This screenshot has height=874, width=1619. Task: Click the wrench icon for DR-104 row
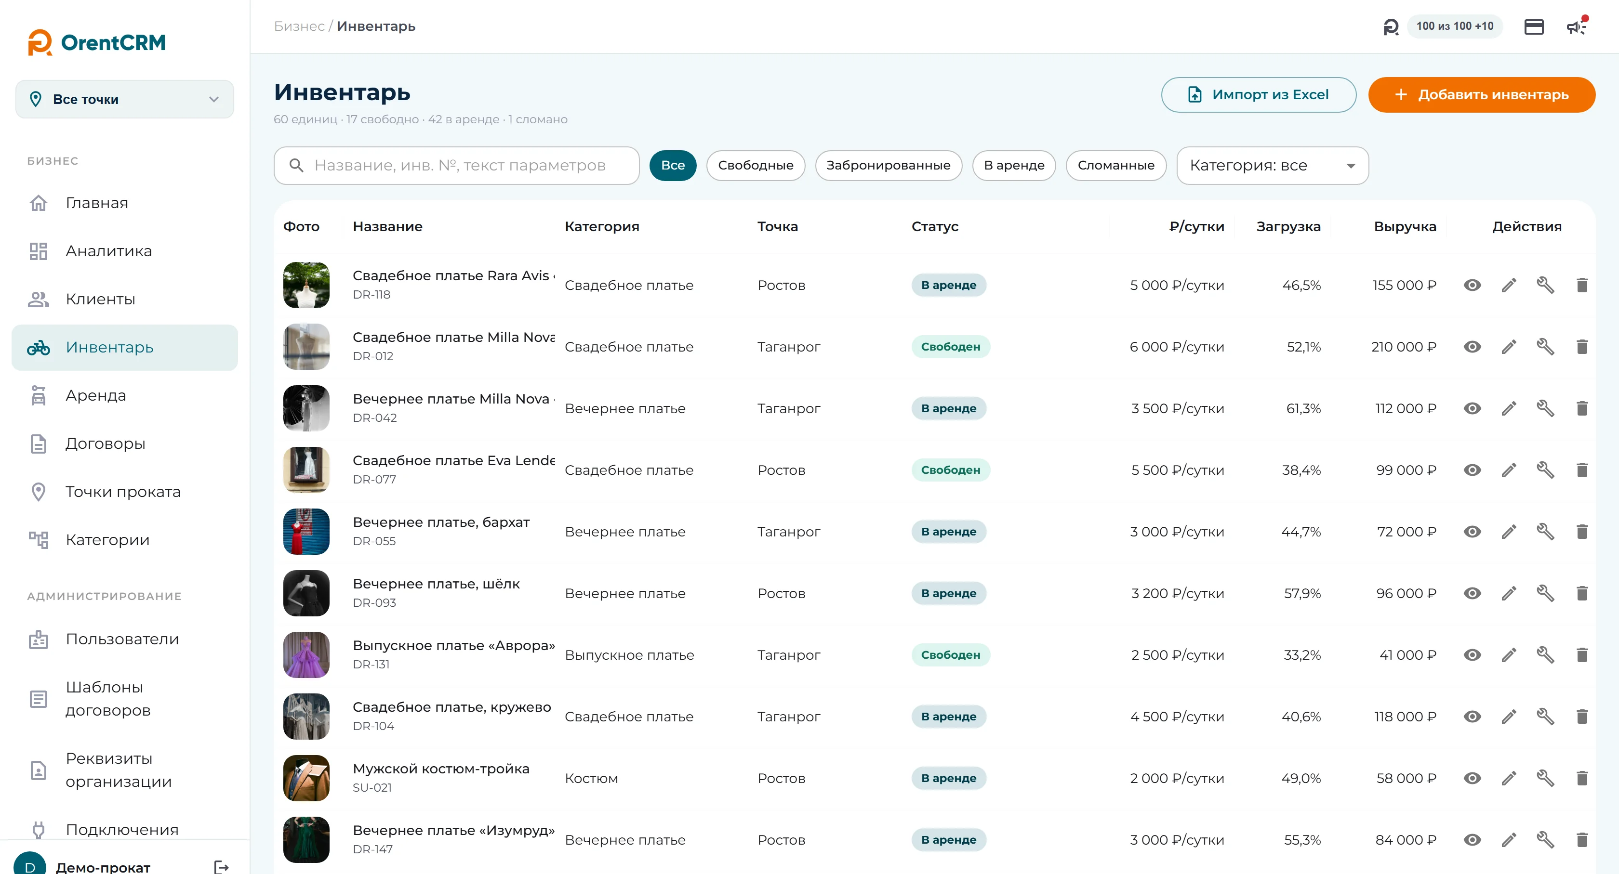pyautogui.click(x=1545, y=717)
